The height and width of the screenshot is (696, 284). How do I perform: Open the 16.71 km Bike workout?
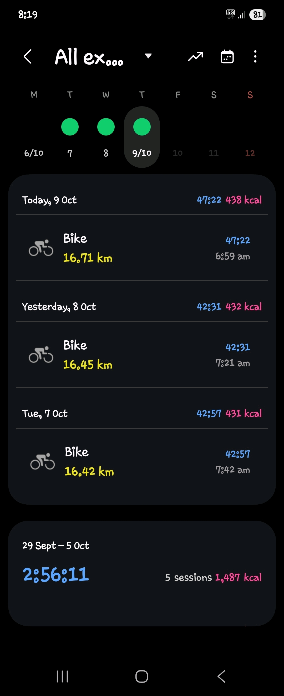click(x=142, y=248)
